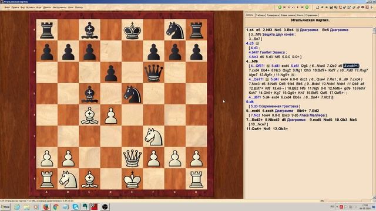Click the notation panel vertical scrollbar
The height and width of the screenshot is (211, 376).
pos(374,114)
